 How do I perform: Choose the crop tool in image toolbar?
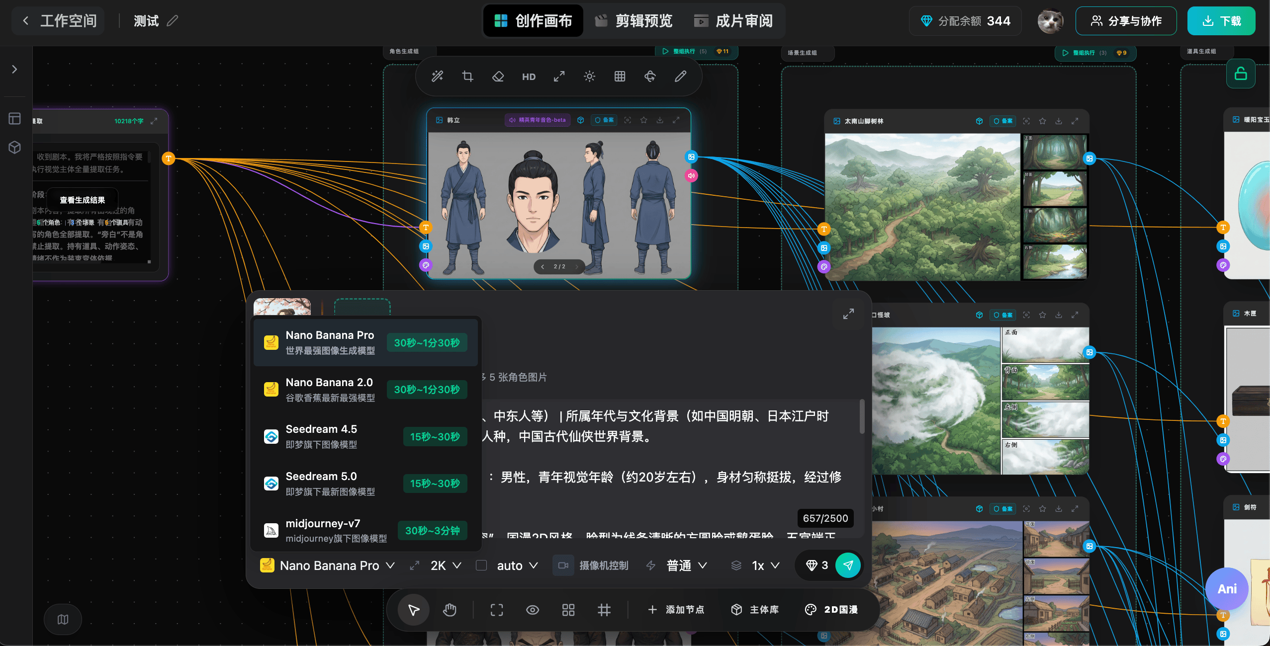pos(467,77)
